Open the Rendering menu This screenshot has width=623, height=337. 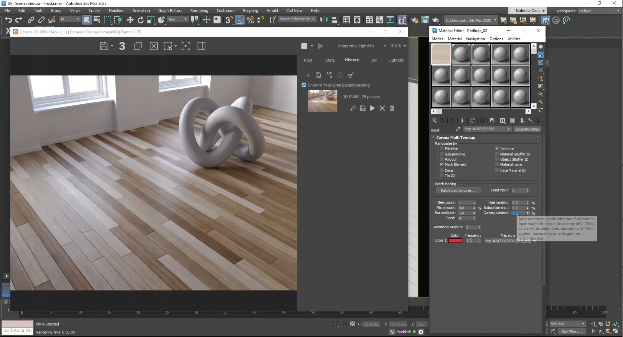click(x=199, y=11)
